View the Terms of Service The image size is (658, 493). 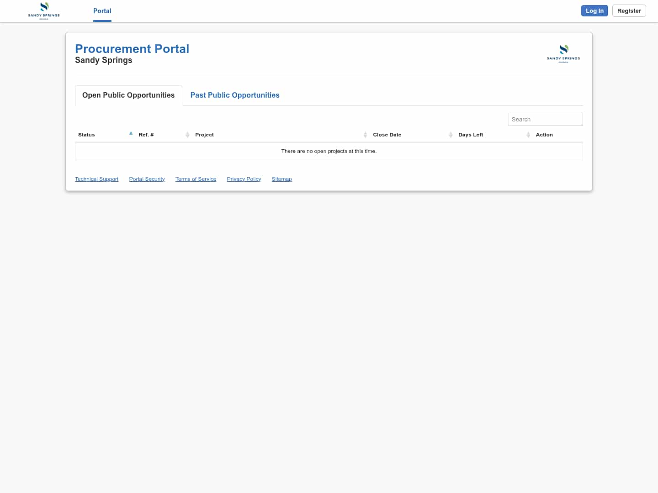pyautogui.click(x=196, y=178)
